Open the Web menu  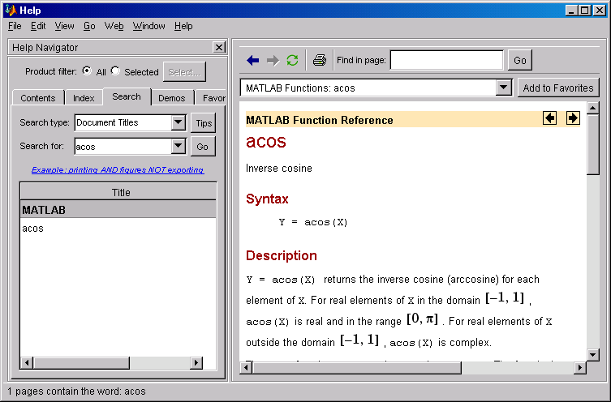[x=114, y=26]
